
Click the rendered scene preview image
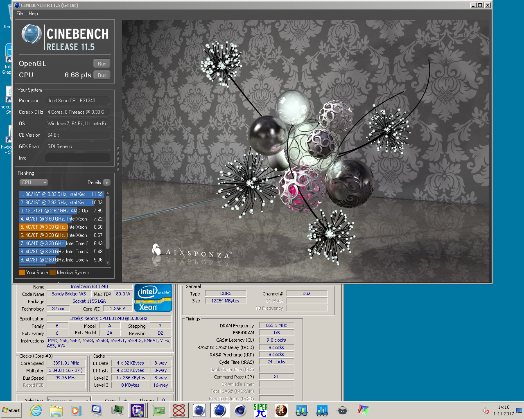click(x=305, y=151)
